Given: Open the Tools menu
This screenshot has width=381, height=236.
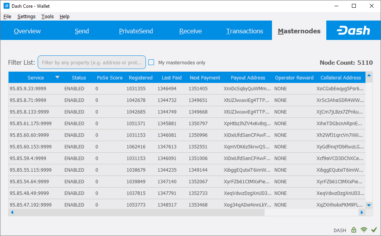Looking at the screenshot, I should click(47, 17).
